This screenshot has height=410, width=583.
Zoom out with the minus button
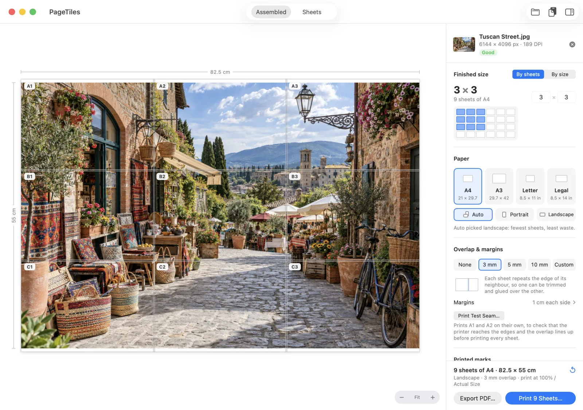pyautogui.click(x=402, y=397)
